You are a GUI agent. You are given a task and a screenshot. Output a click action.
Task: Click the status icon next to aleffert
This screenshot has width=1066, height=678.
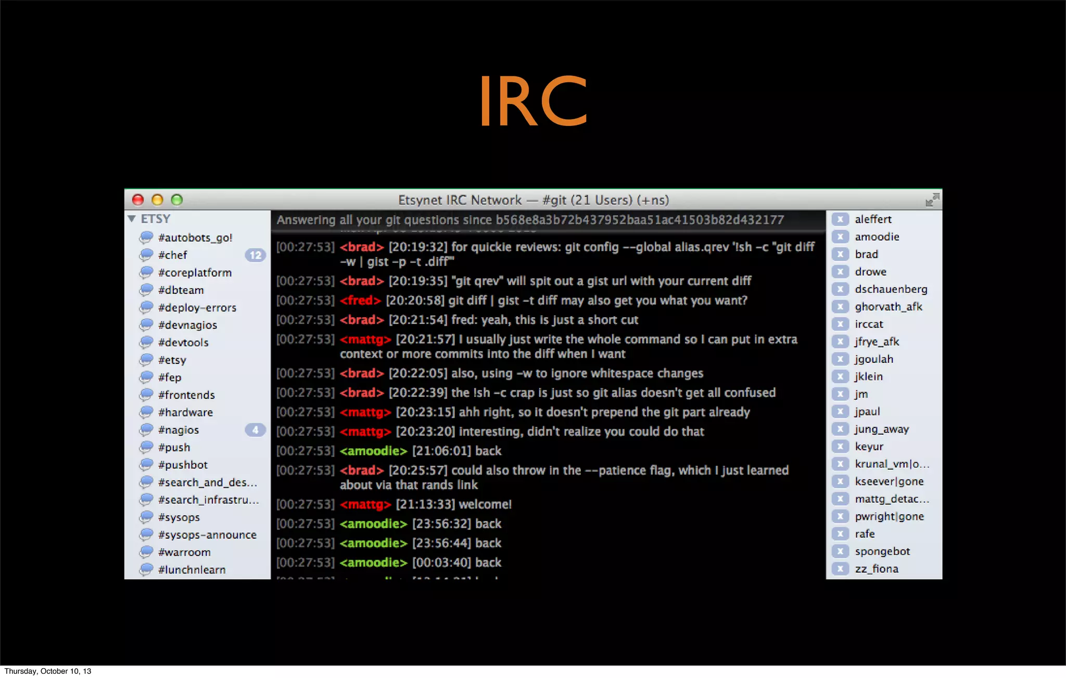840,219
